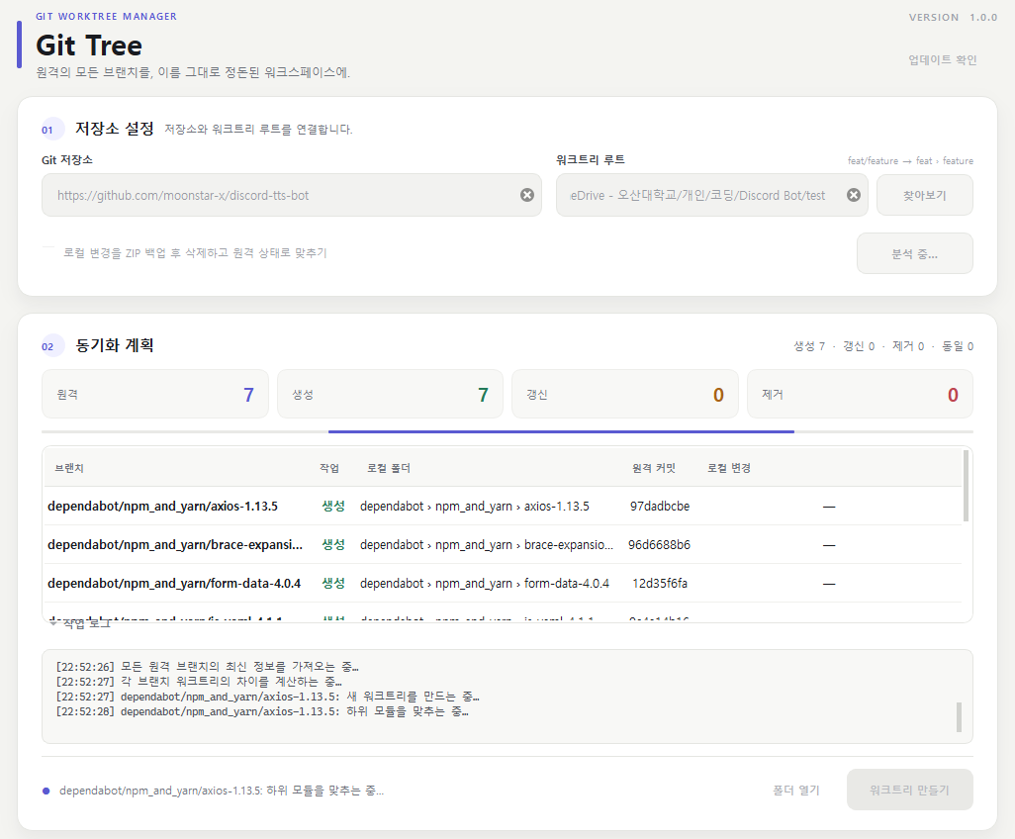1015x839 pixels.
Task: Click 생성 label in form-data-4.0.4 row
Action: (x=333, y=584)
